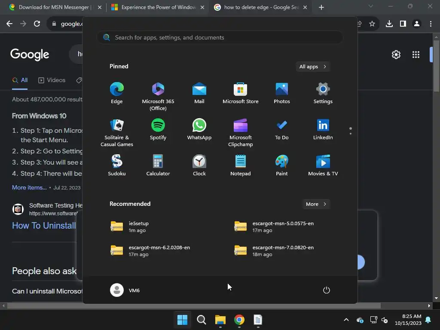
Task: Open the Mail app
Action: (199, 93)
